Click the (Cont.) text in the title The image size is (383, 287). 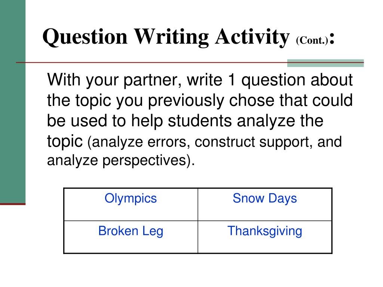click(312, 40)
